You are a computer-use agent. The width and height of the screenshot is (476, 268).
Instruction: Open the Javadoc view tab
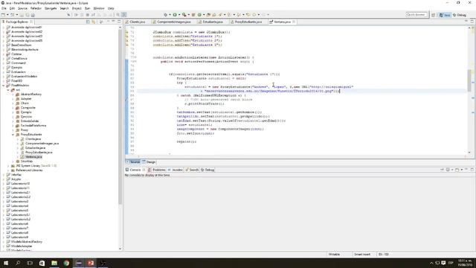(x=176, y=170)
